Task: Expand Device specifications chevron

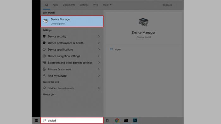Action: coord(99,49)
